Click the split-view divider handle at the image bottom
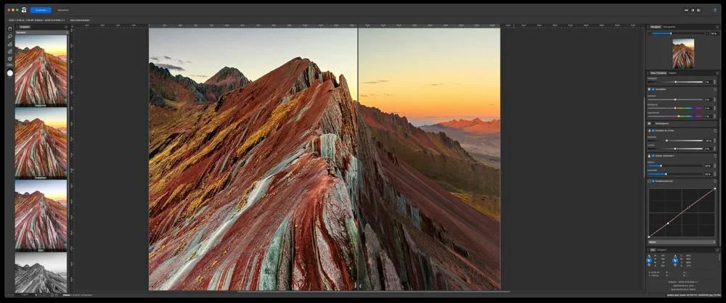The image size is (726, 303). [358, 286]
